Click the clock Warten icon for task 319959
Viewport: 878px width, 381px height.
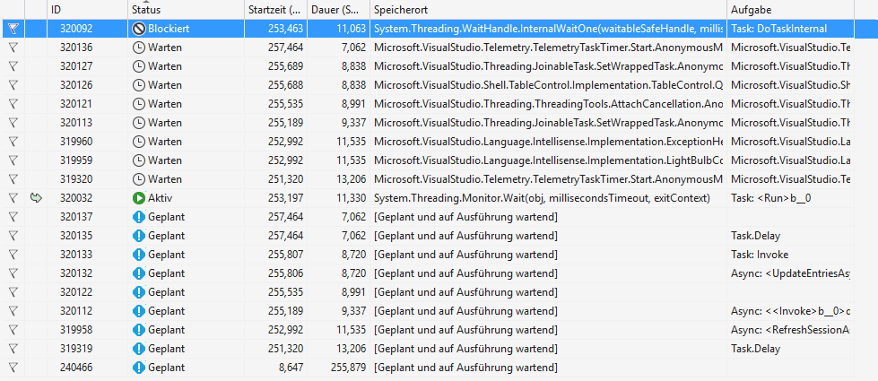(x=138, y=160)
